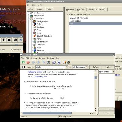The height and width of the screenshot is (122, 122).
Task: Open the Look for history dropdown arrow
Action: pyautogui.click(x=67, y=67)
